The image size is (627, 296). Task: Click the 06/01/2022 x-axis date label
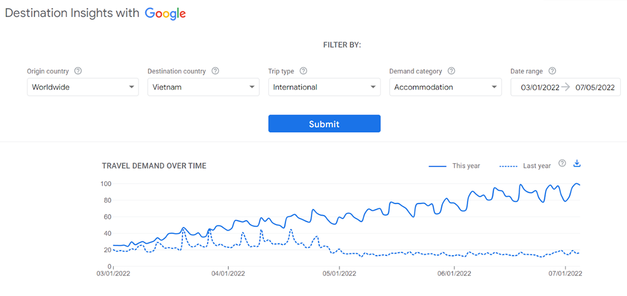(454, 274)
